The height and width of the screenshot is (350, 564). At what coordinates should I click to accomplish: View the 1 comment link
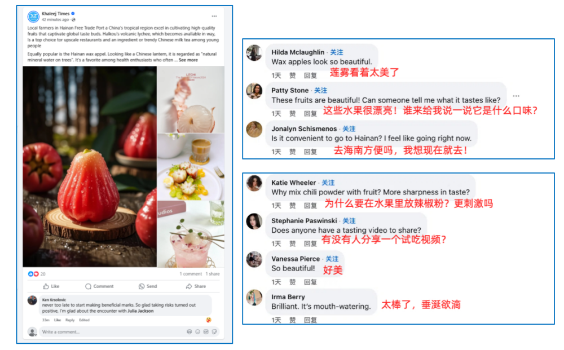pyautogui.click(x=191, y=274)
